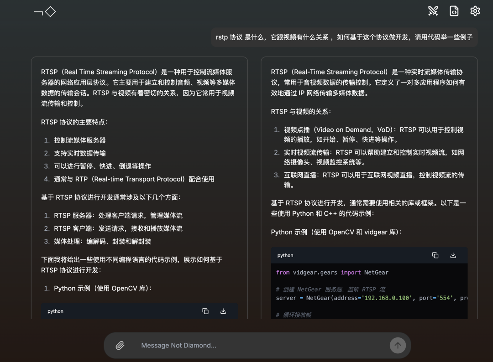Open battle mode via crossed swords icon
The image size is (493, 362).
[x=433, y=10]
